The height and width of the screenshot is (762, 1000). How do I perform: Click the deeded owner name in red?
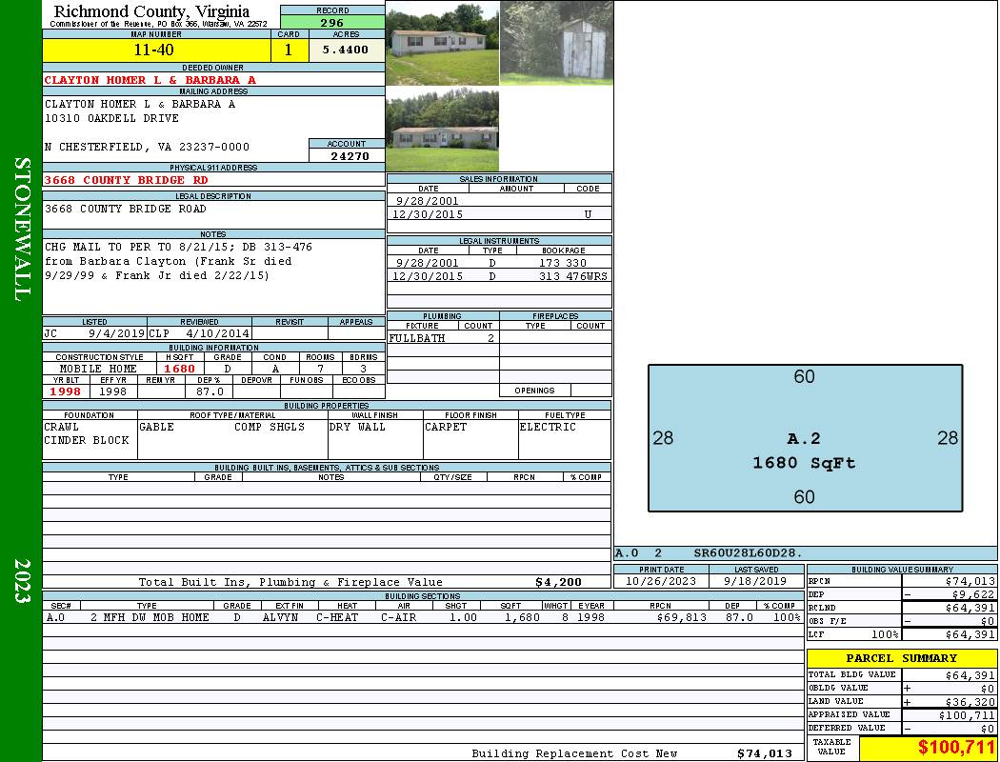tap(150, 80)
